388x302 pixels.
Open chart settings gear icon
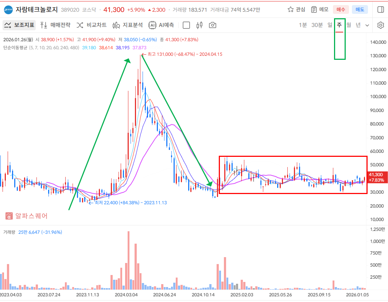(x=380, y=25)
